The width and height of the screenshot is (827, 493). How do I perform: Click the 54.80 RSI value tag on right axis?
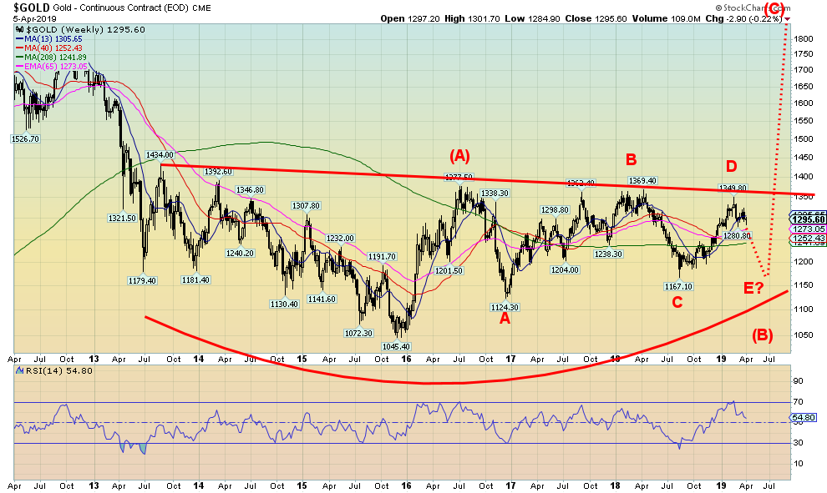(x=805, y=417)
